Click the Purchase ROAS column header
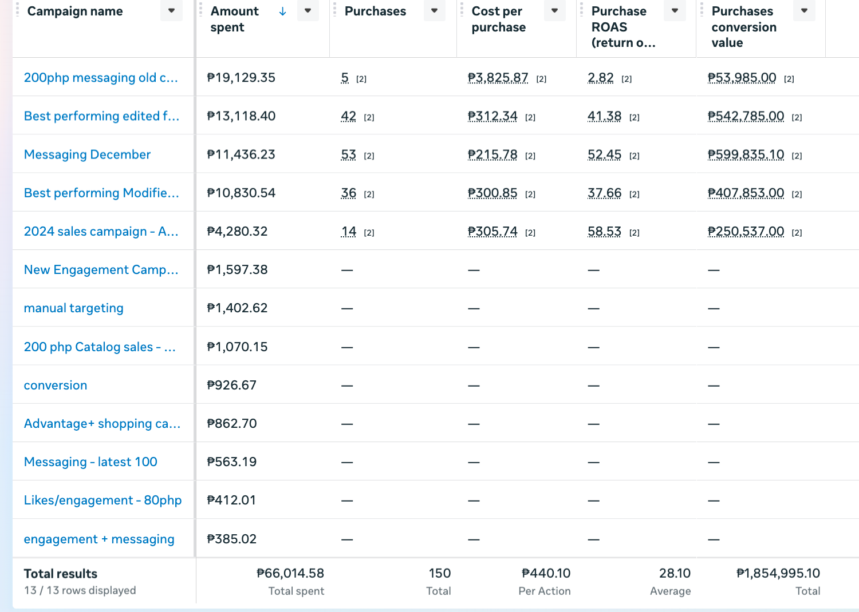This screenshot has height=612, width=859. 623,27
